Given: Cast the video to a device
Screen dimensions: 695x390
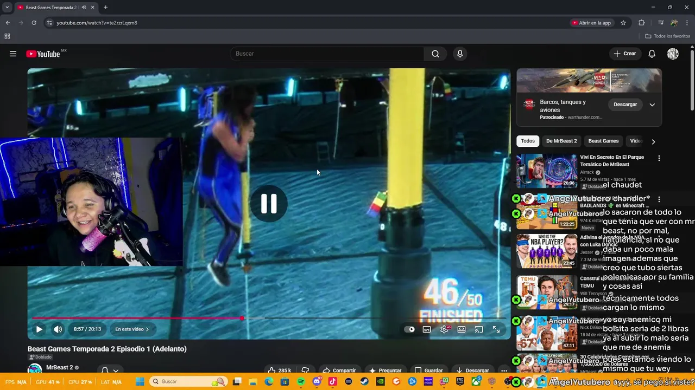Looking at the screenshot, I should coord(479,329).
